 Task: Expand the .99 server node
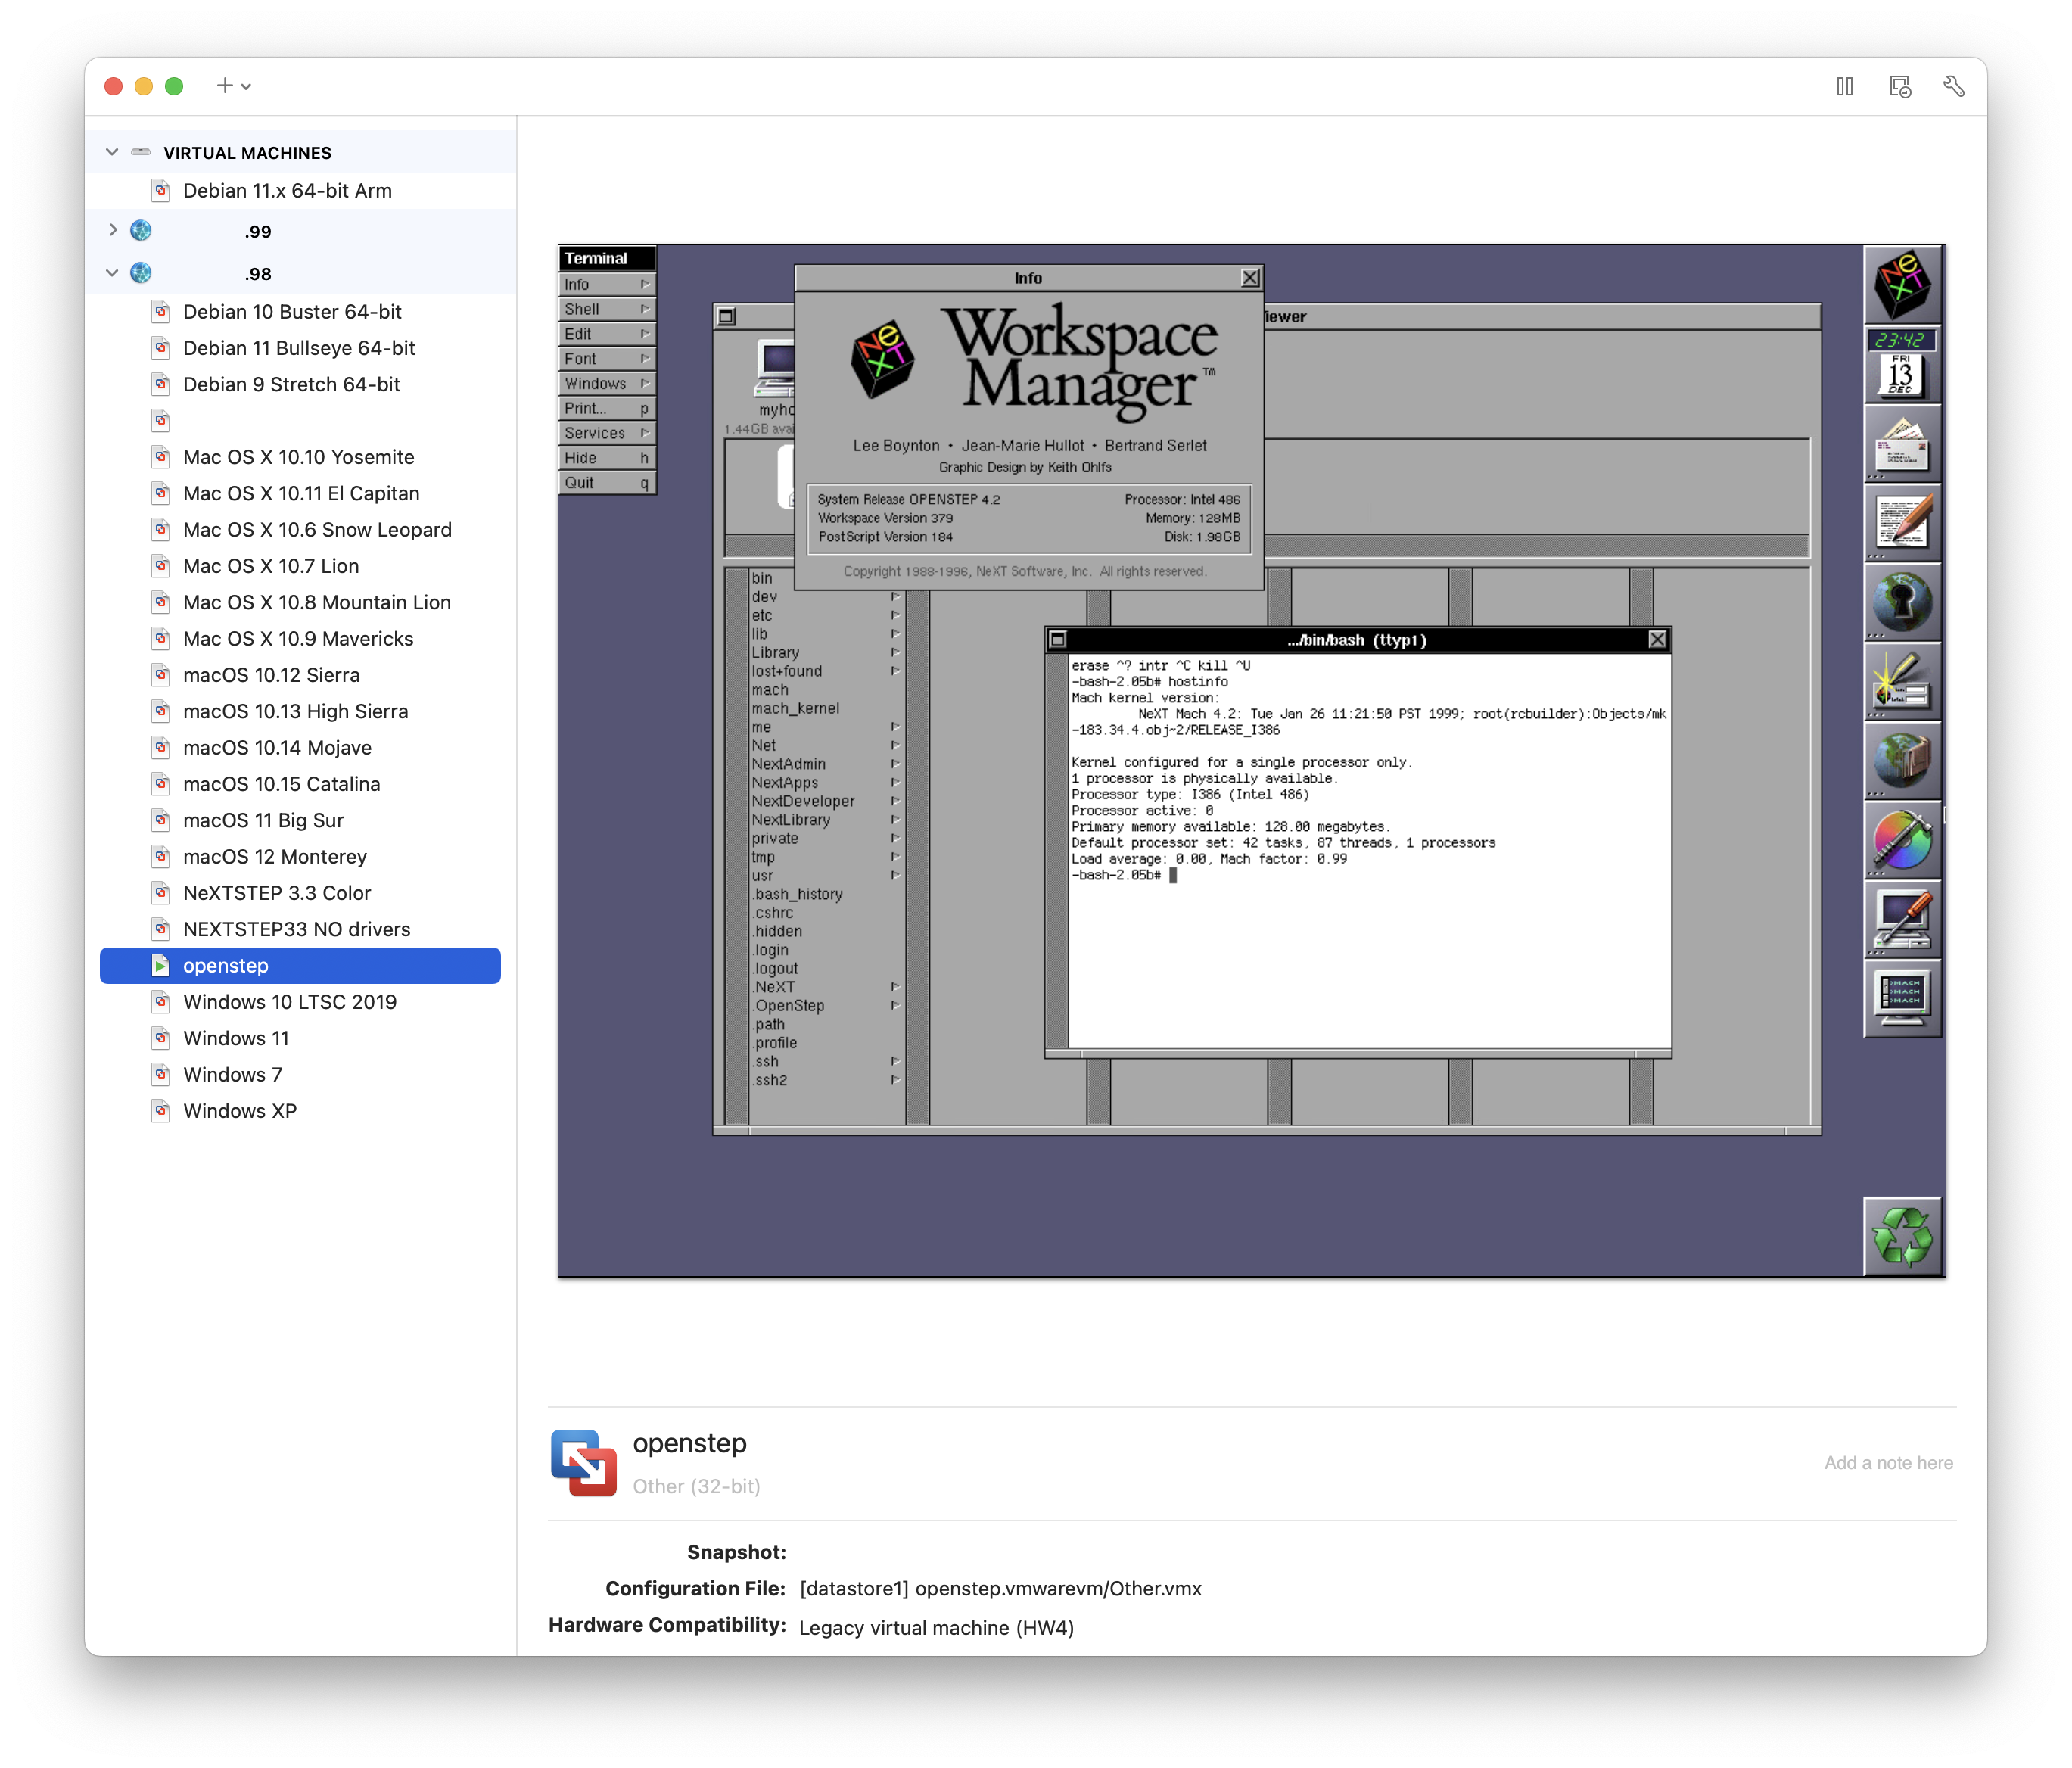tap(112, 231)
